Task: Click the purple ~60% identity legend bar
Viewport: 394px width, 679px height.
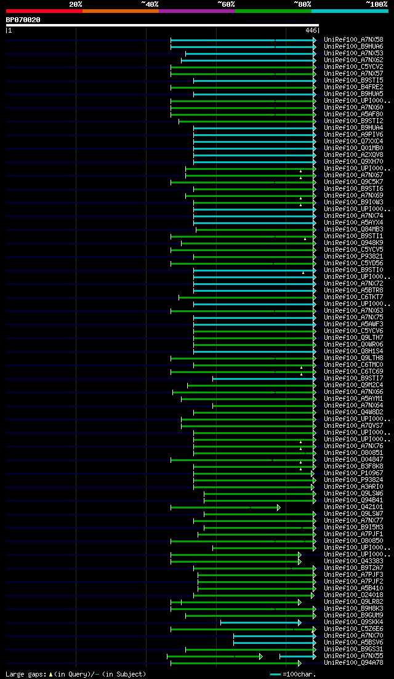Action: pos(197,10)
